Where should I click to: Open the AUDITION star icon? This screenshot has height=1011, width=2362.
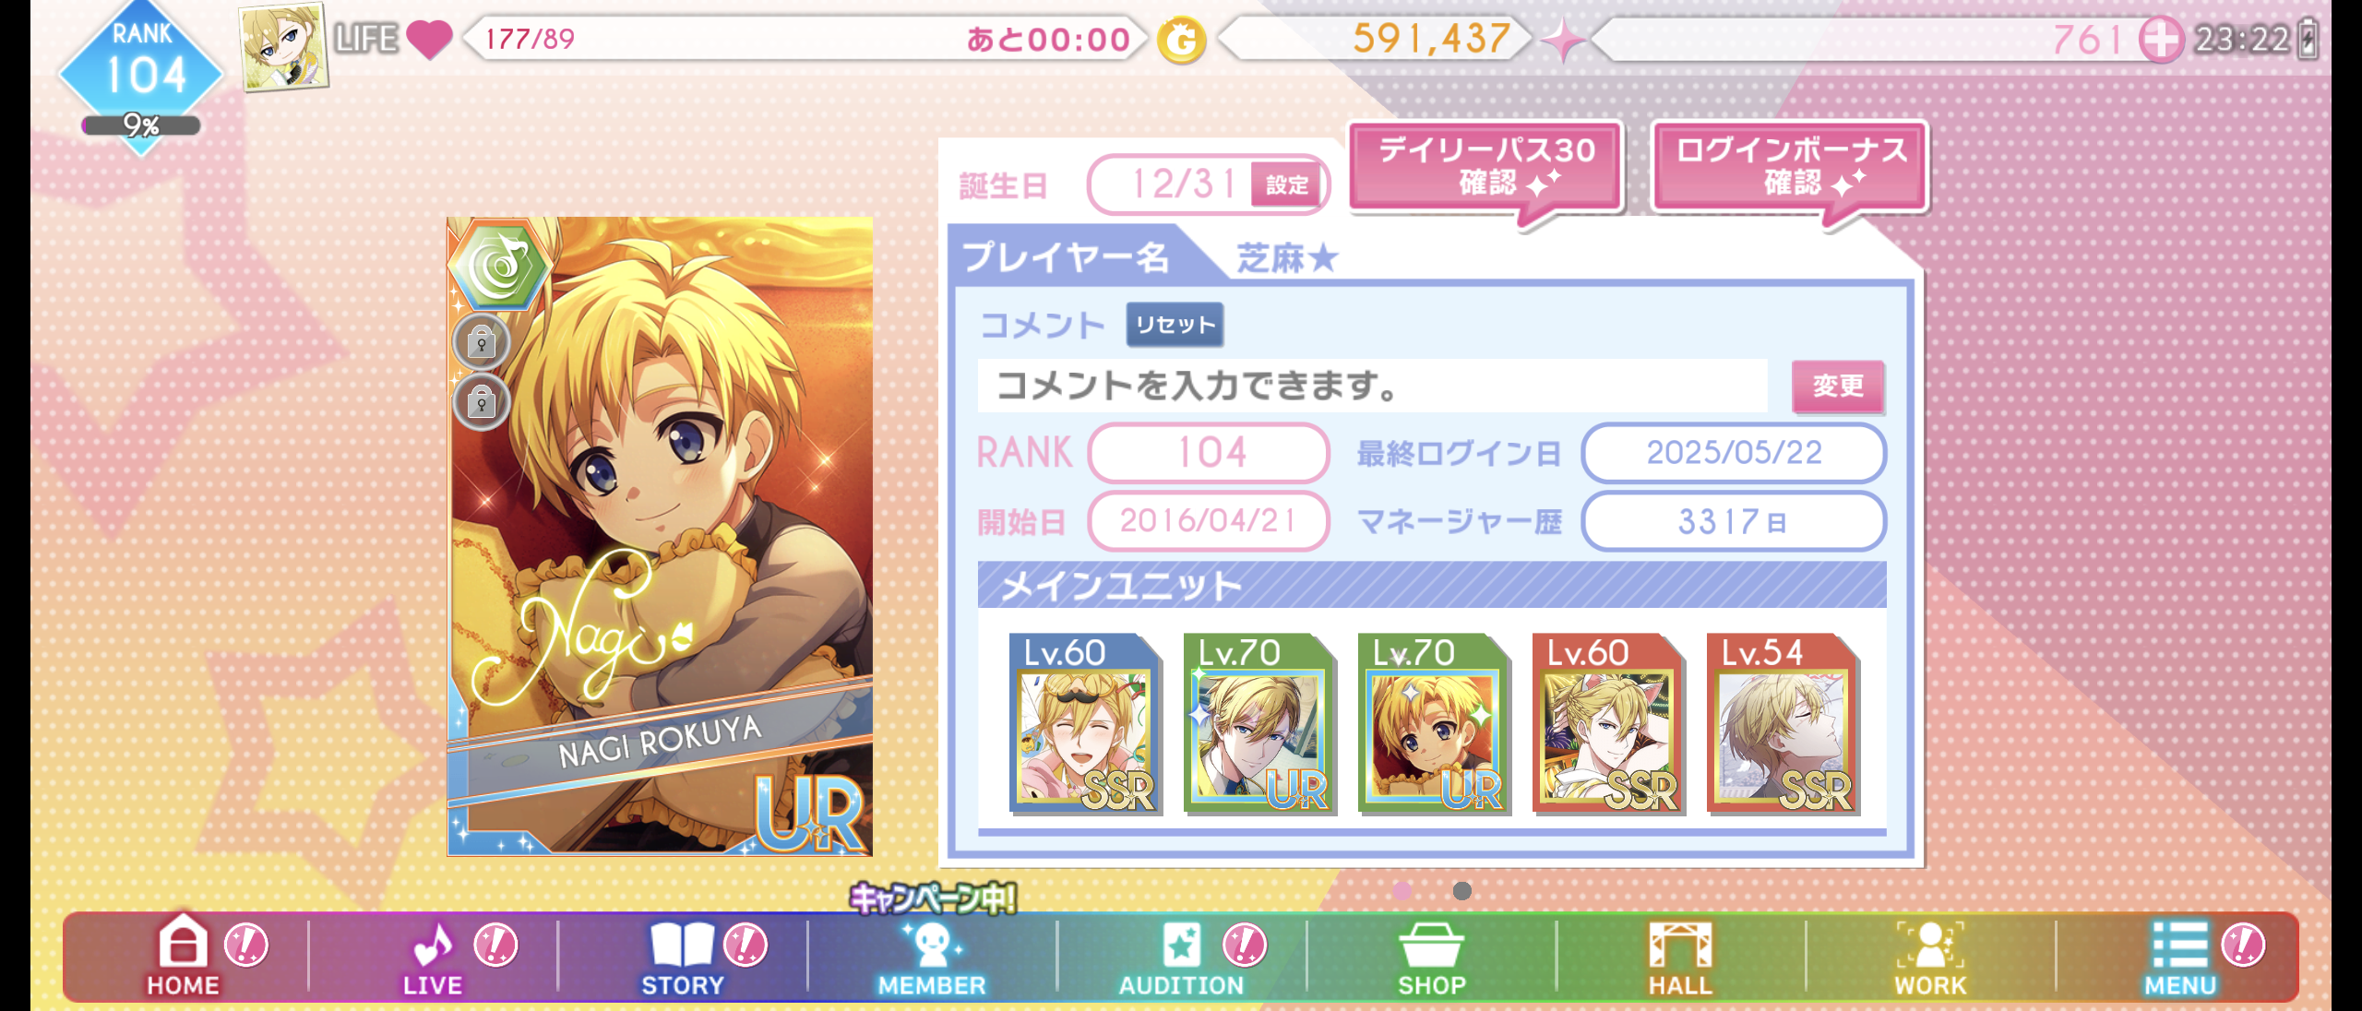(x=1181, y=945)
